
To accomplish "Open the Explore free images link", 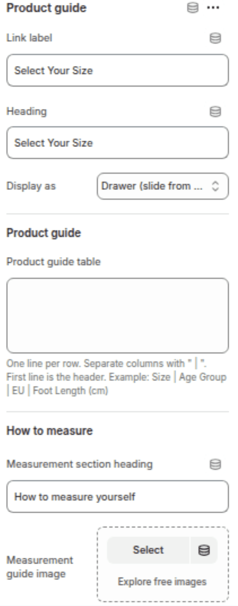I will (162, 582).
